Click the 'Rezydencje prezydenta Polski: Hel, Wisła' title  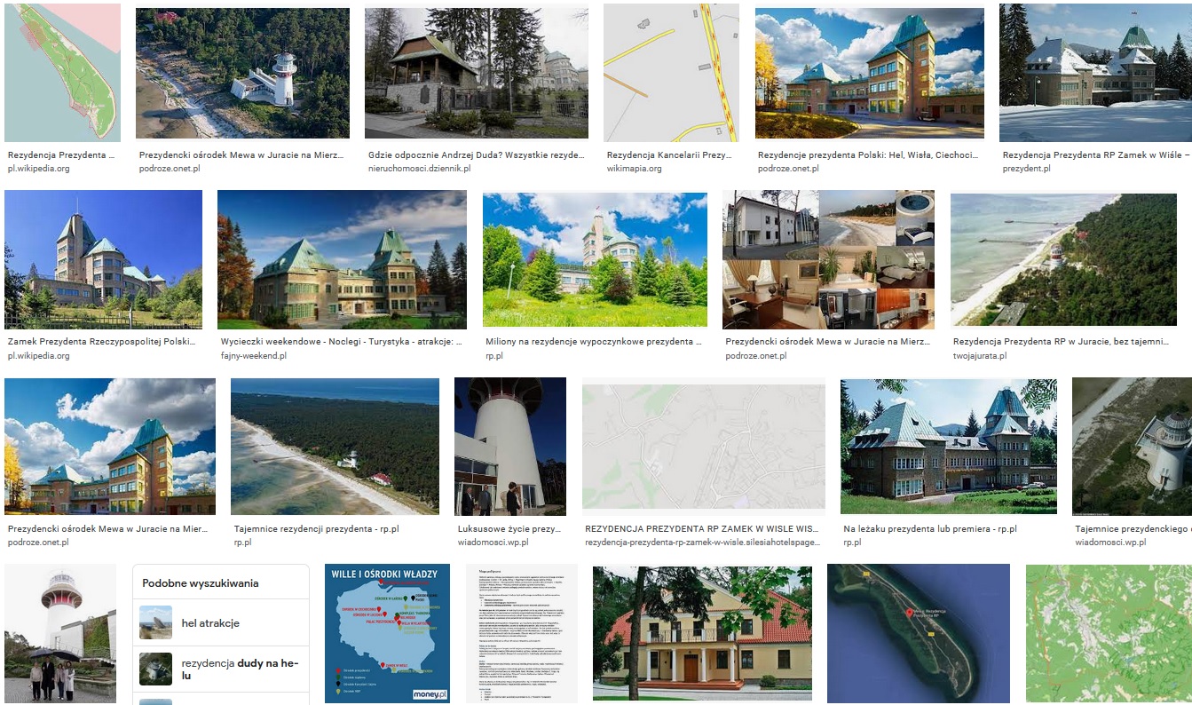pyautogui.click(x=869, y=154)
